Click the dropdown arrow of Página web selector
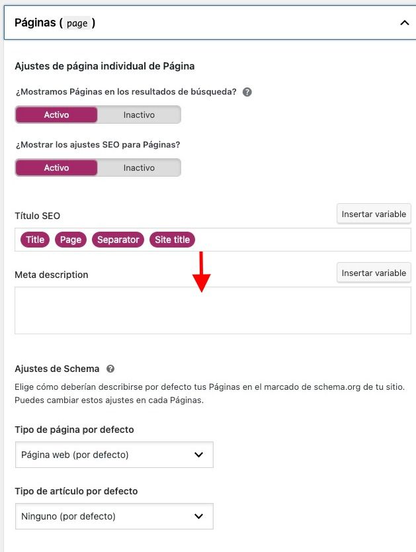The width and height of the screenshot is (416, 552). point(198,455)
